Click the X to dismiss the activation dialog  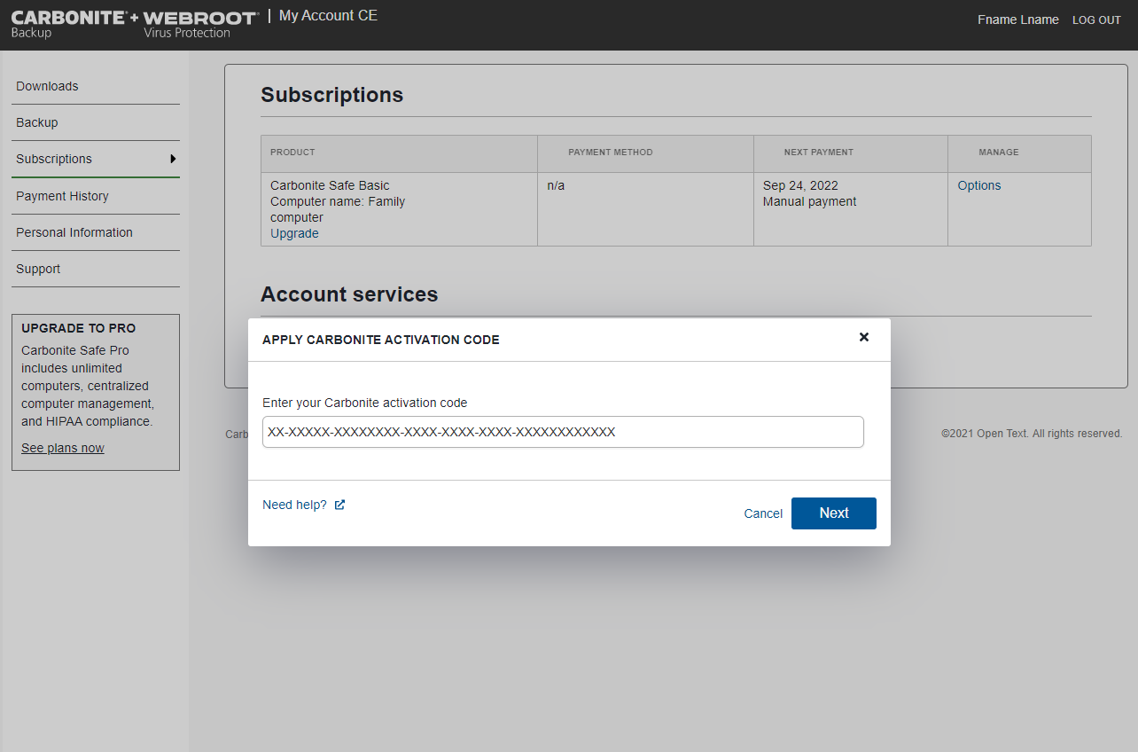point(863,337)
